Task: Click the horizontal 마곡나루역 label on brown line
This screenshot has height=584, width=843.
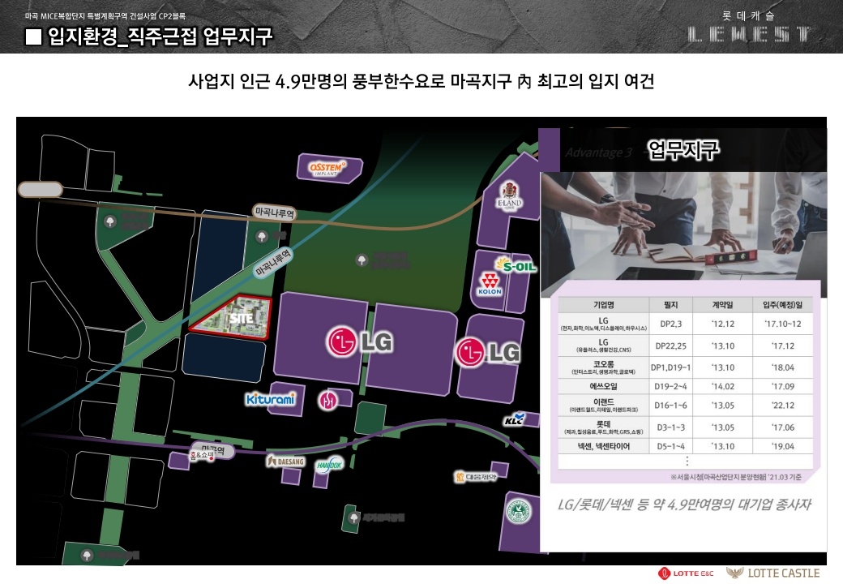Action: point(275,213)
